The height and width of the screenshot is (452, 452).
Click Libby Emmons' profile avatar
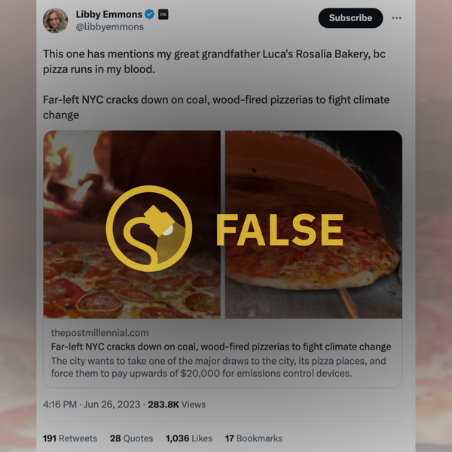(56, 20)
